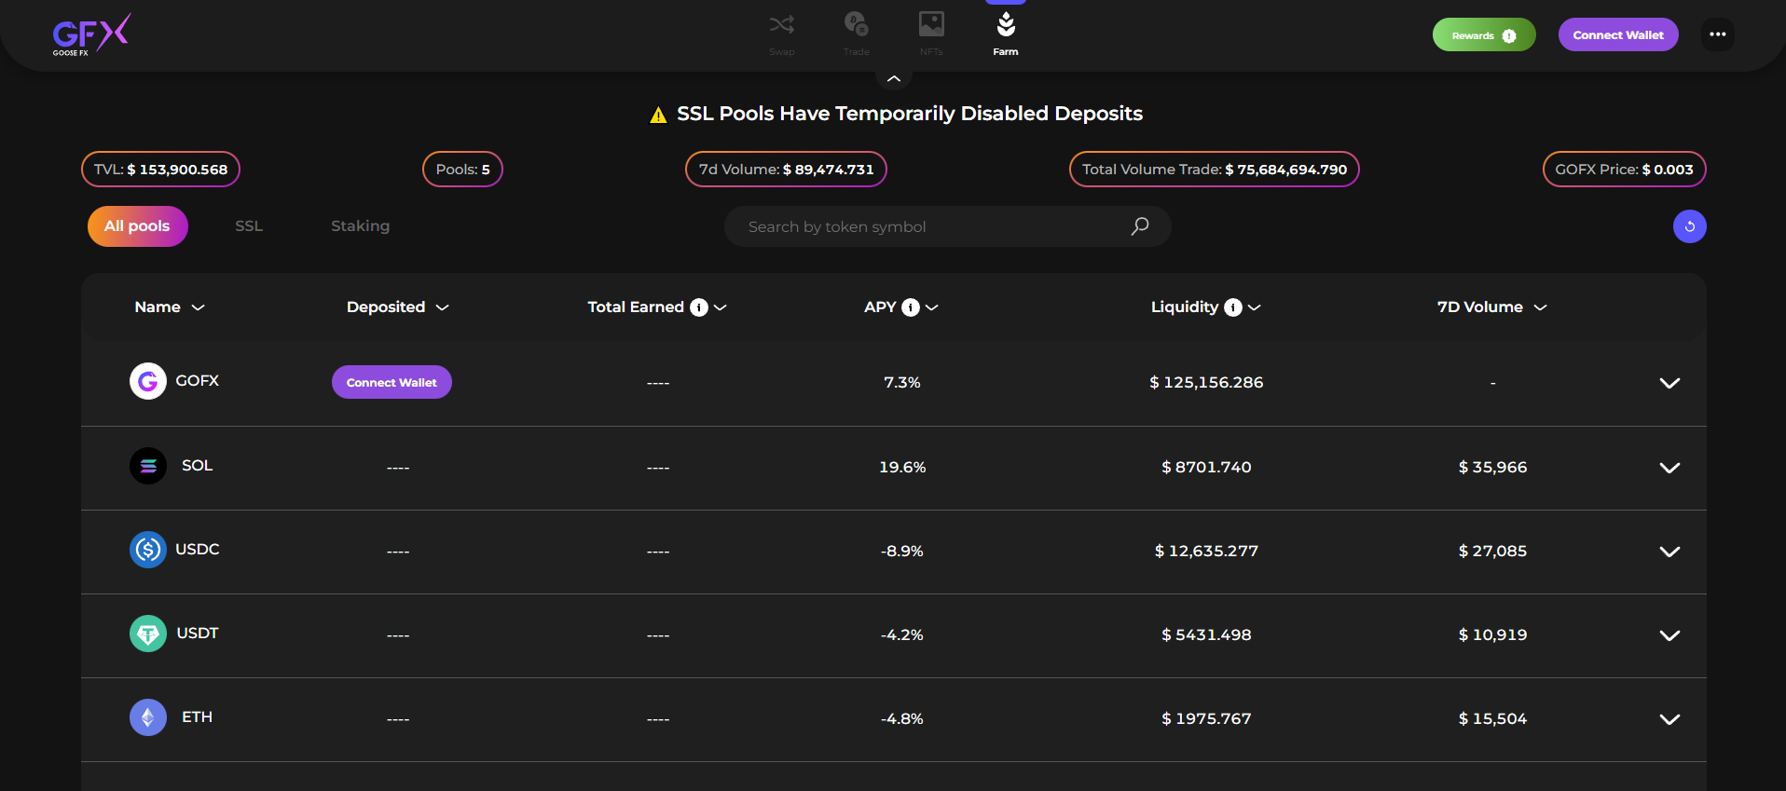Image resolution: width=1786 pixels, height=791 pixels.
Task: Select the GOFX pool name
Action: (x=198, y=381)
